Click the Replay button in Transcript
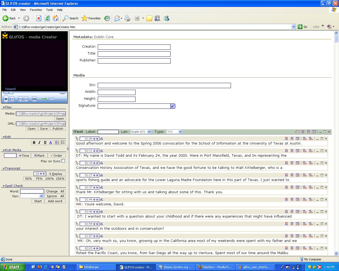The height and width of the screenshot is (271, 339). [56, 174]
